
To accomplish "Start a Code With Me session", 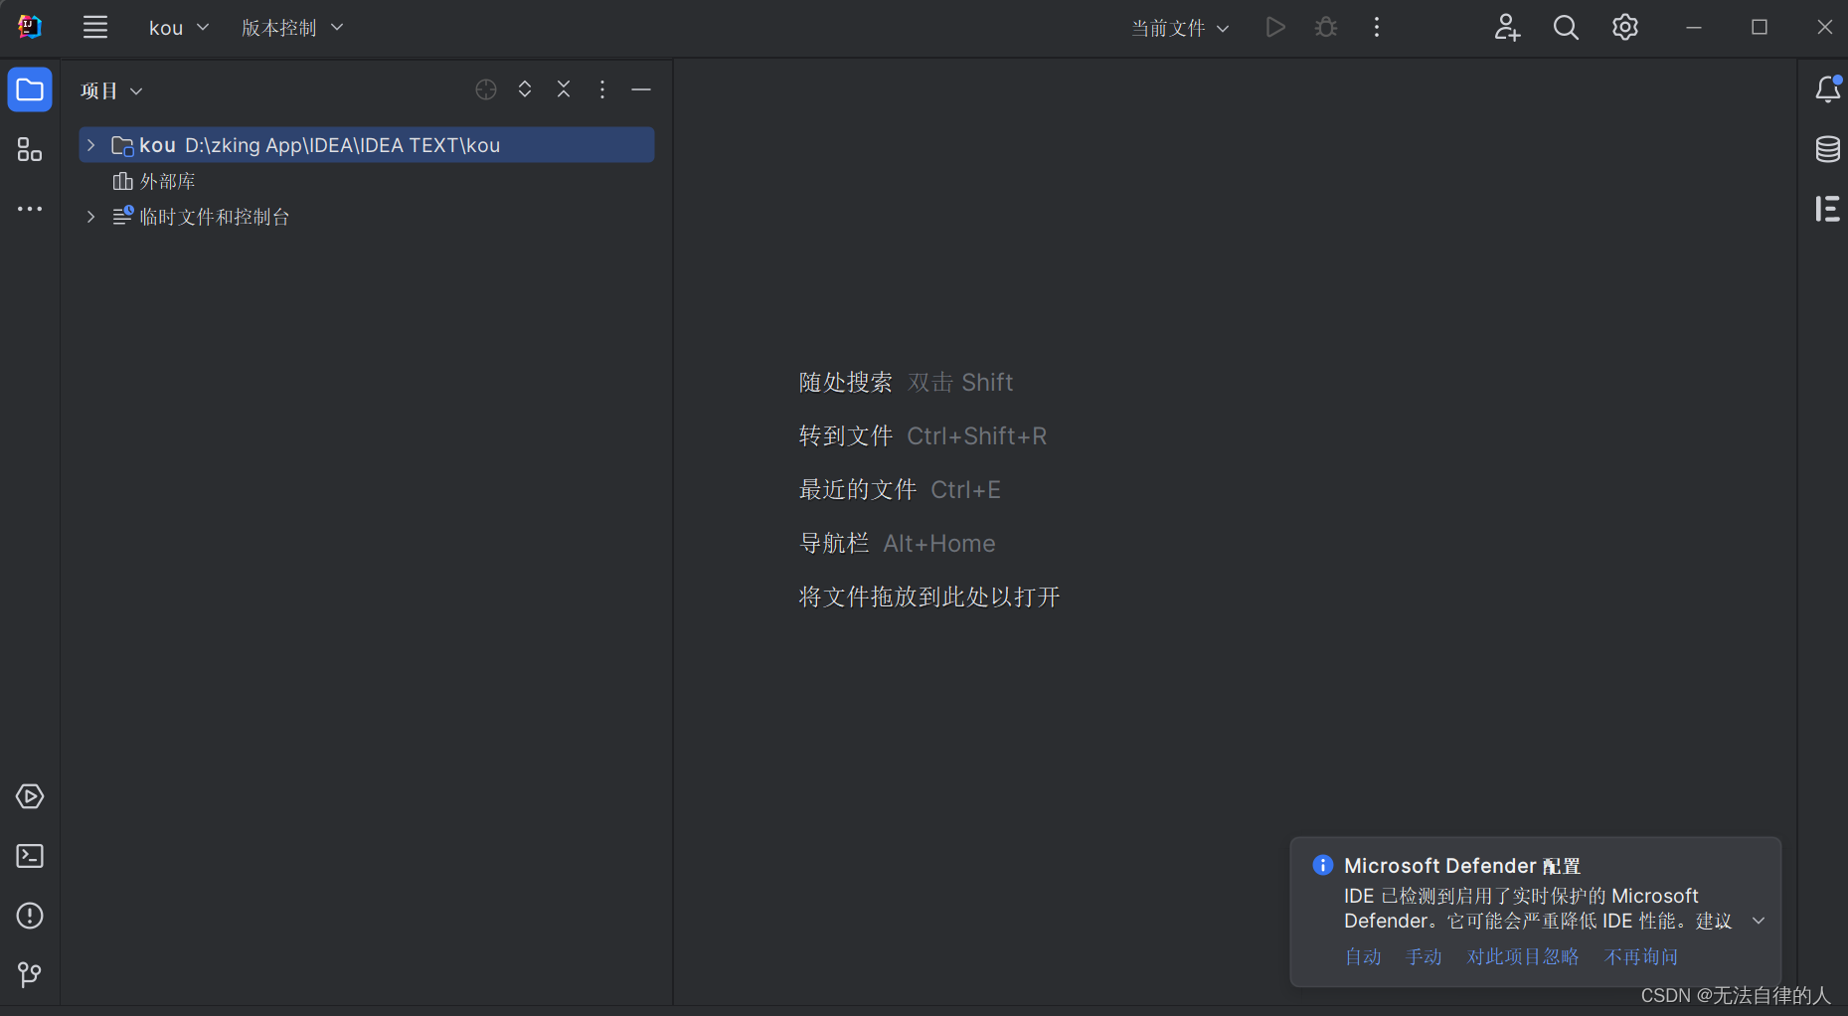I will [1507, 27].
